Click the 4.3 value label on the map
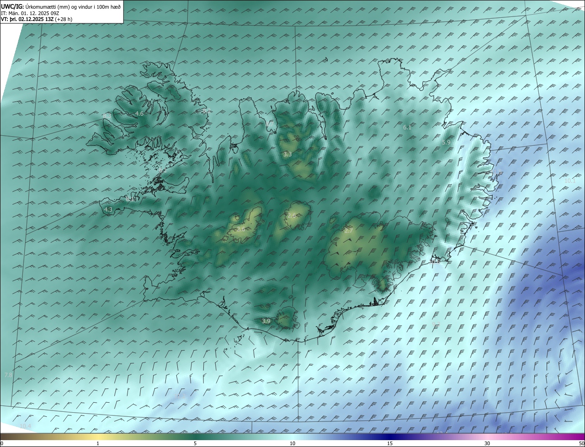This screenshot has height=447, width=585. (108, 209)
